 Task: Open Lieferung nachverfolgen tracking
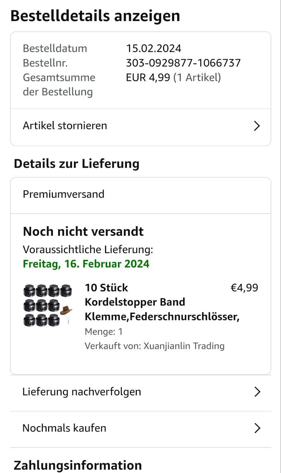82,392
